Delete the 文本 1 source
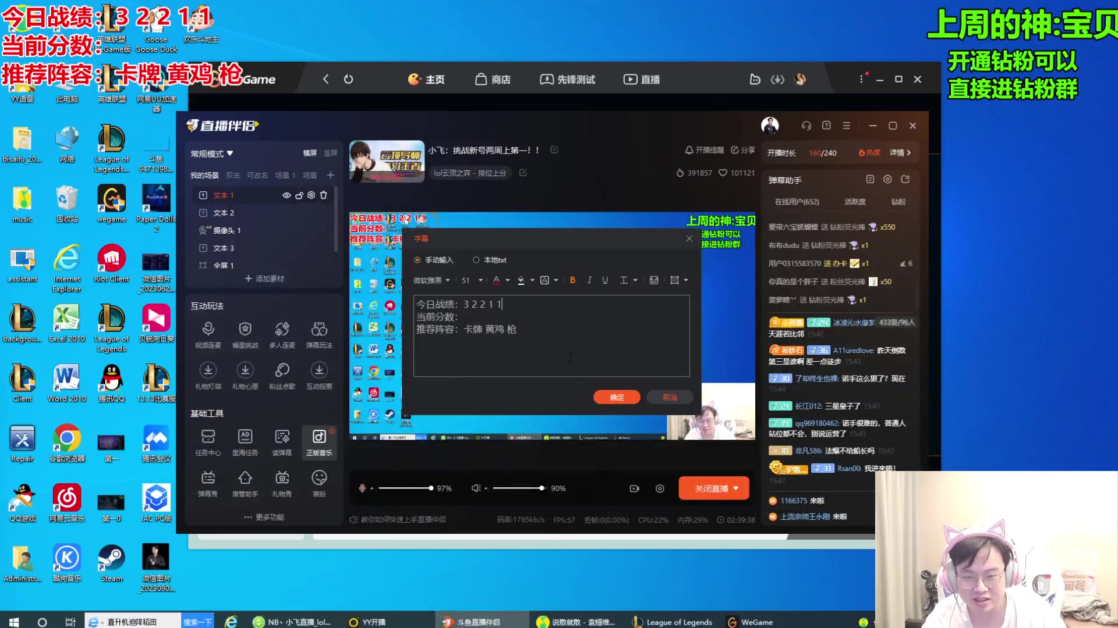1118x628 pixels. pyautogui.click(x=324, y=195)
